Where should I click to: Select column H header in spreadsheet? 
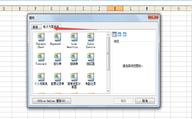[x=68, y=9]
